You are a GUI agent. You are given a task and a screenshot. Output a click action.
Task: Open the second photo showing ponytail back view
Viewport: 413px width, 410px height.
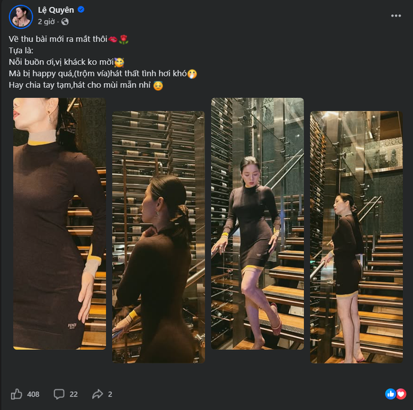(x=158, y=237)
